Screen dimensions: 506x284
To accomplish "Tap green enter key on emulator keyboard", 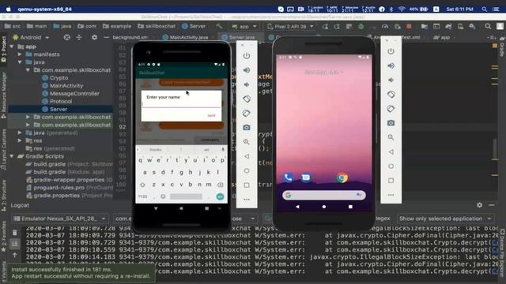I will [220, 196].
